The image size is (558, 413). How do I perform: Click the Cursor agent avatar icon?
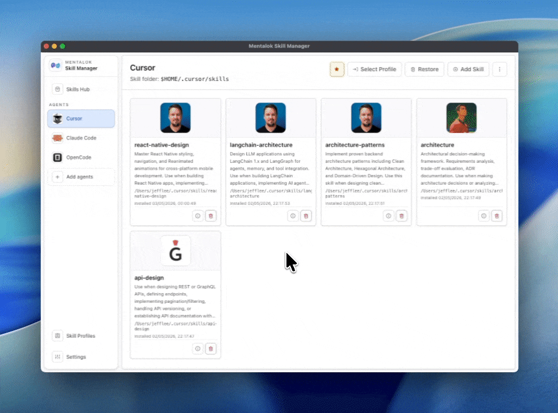(57, 118)
